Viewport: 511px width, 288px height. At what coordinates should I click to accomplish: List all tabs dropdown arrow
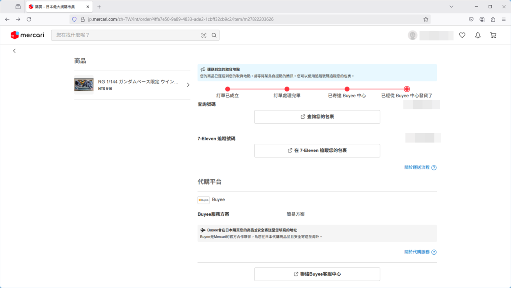tap(451, 7)
